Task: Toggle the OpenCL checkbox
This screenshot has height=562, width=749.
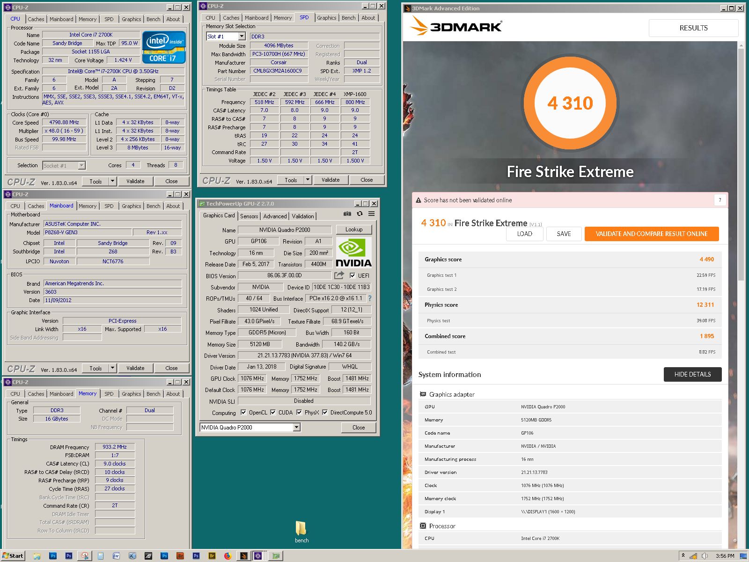Action: coord(243,413)
